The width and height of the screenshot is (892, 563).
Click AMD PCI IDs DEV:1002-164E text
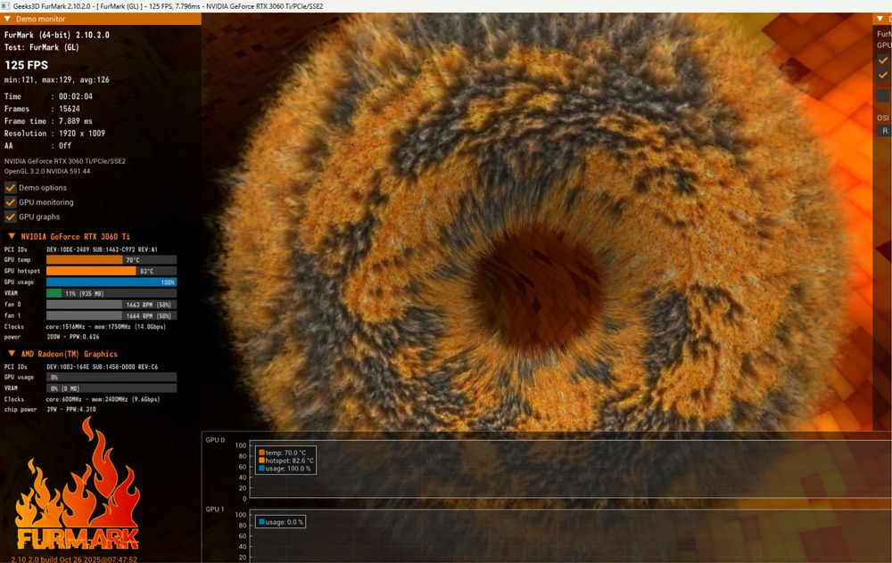pos(103,367)
